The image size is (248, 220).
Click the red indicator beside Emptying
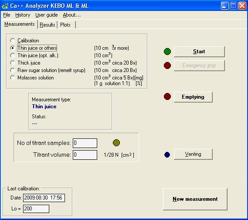tap(167, 96)
